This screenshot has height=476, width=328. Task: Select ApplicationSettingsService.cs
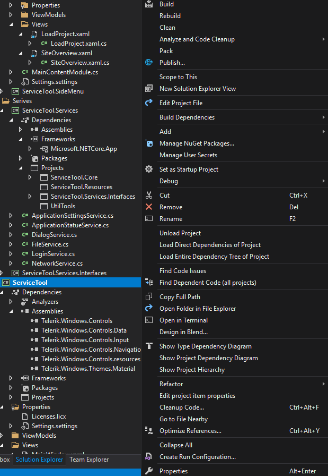point(73,216)
